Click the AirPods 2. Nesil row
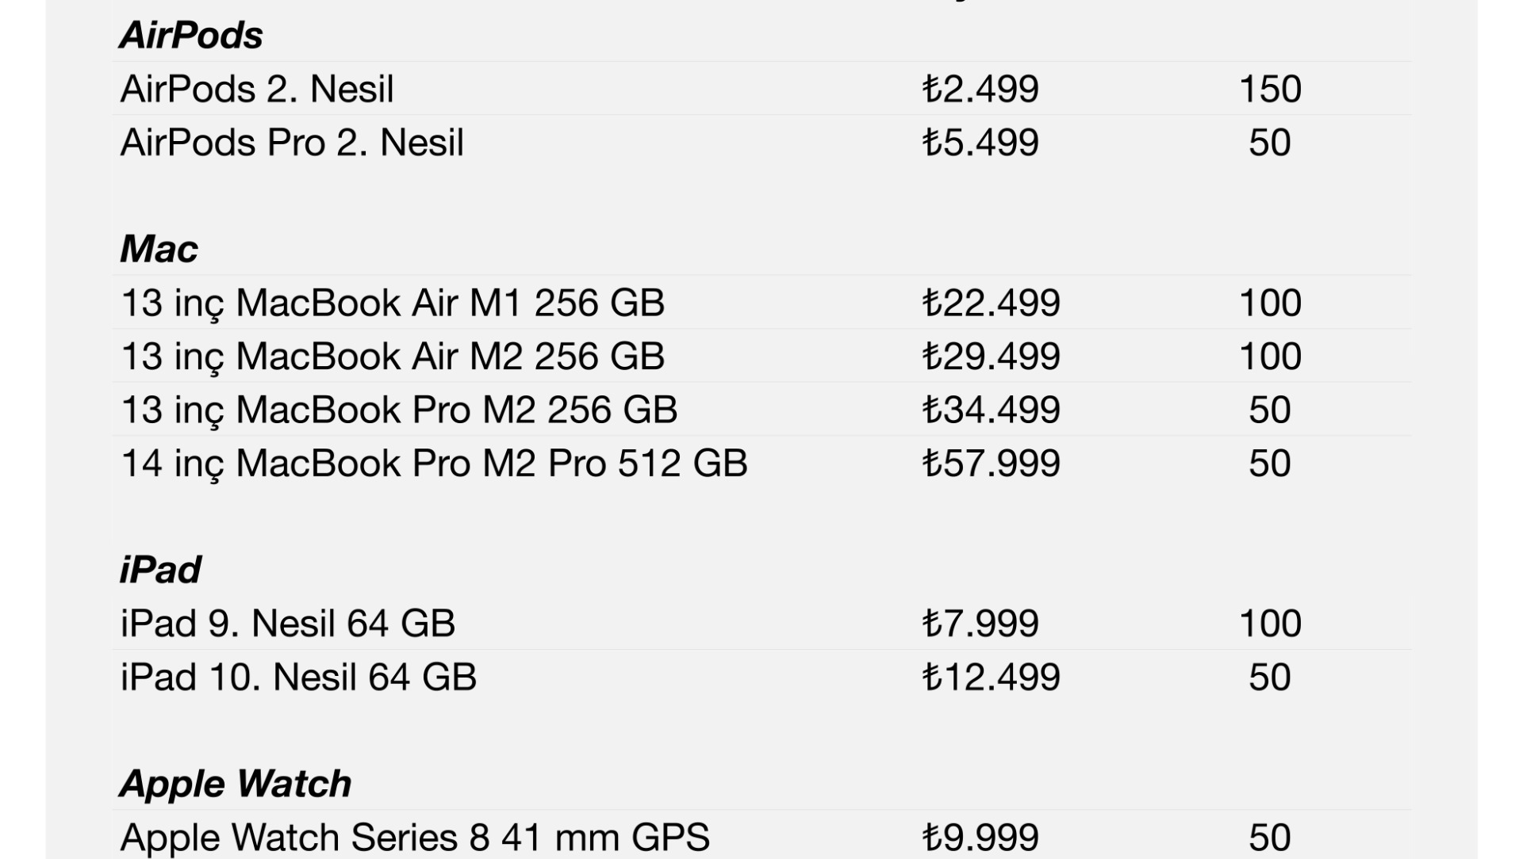 click(761, 89)
